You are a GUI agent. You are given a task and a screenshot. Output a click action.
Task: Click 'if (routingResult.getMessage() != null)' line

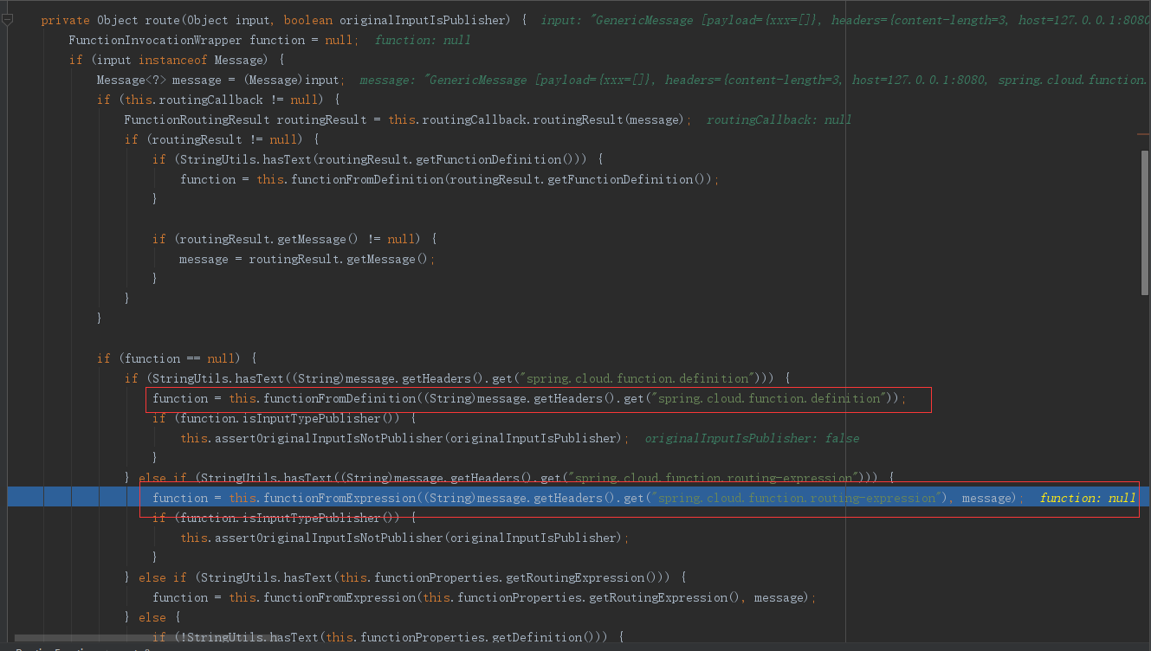294,239
